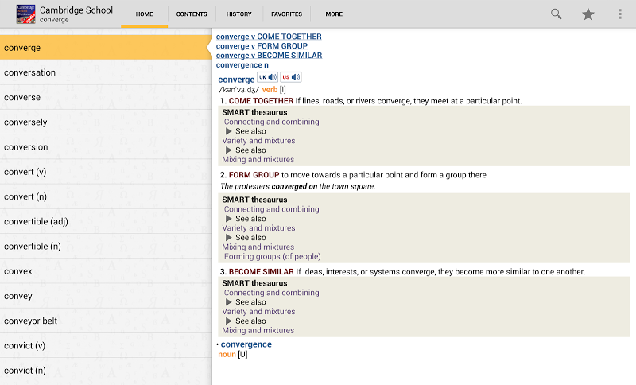Switch to the Contents tab

pyautogui.click(x=192, y=14)
